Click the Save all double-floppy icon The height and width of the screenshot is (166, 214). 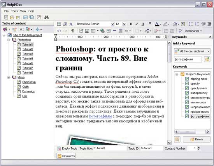click(32, 18)
